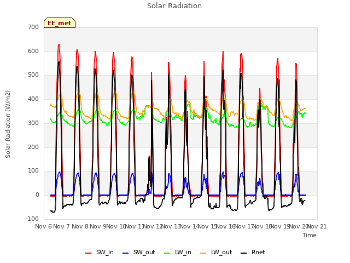350x263 pixels.
Task: Click the red SW_in legend color marker
Action: pyautogui.click(x=89, y=253)
